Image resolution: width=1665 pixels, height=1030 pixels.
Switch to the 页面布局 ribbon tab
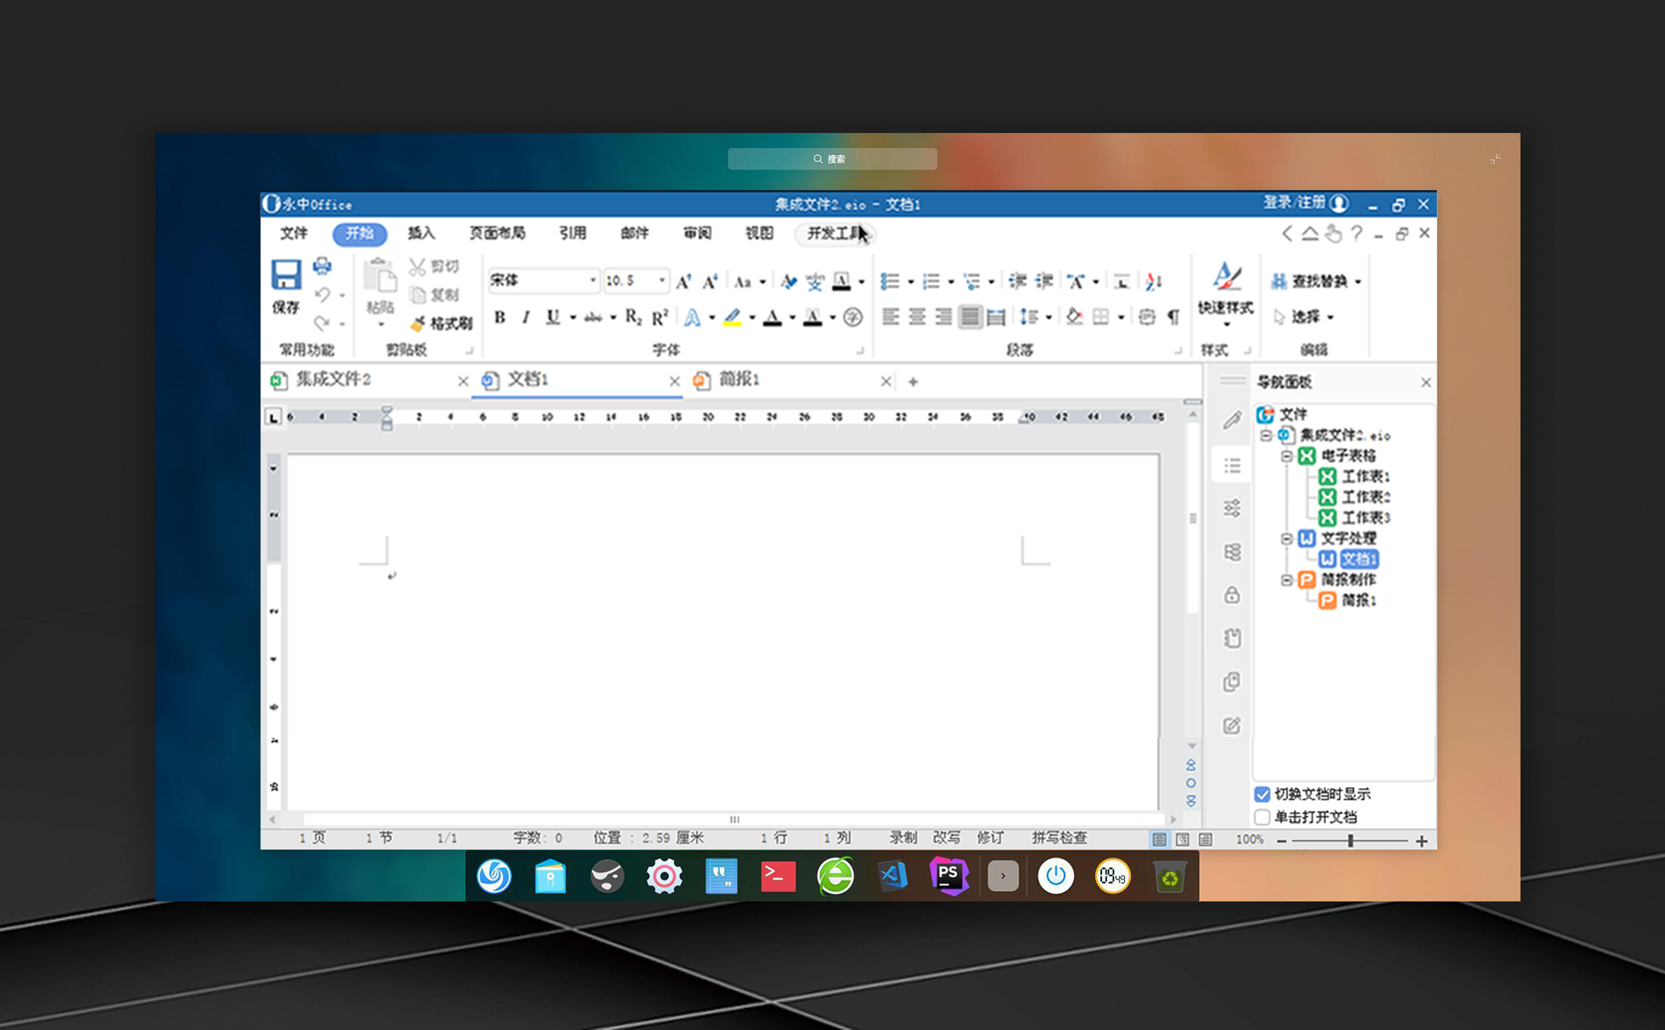point(497,233)
